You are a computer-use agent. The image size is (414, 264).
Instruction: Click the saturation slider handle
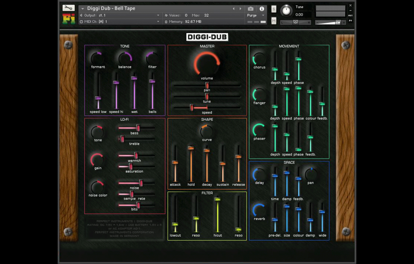click(x=131, y=166)
